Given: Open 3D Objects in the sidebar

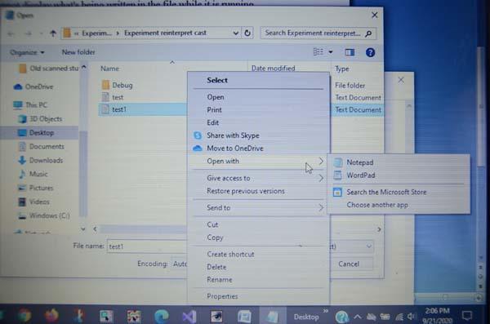Looking at the screenshot, I should [x=46, y=119].
